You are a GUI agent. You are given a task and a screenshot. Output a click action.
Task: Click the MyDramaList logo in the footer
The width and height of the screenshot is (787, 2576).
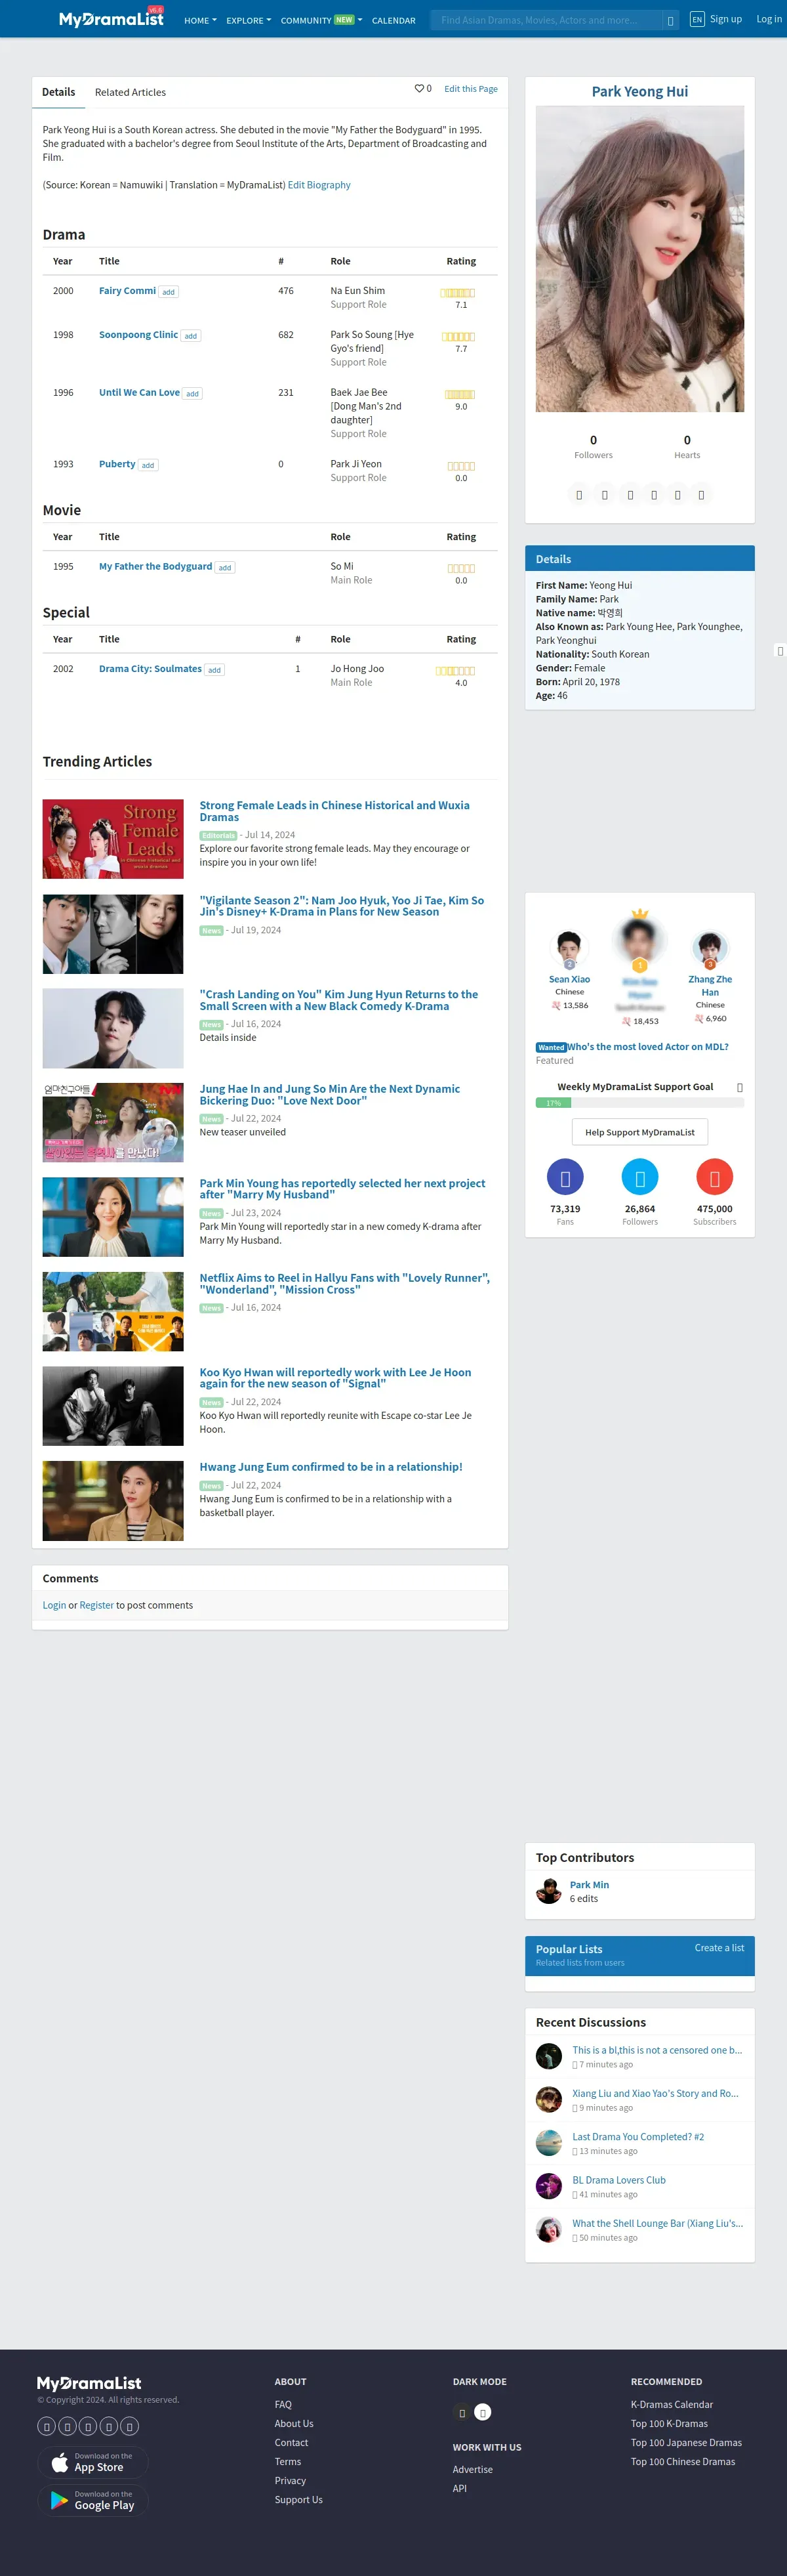click(x=89, y=2383)
